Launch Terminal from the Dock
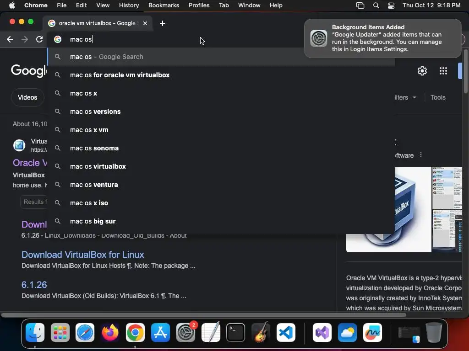The image size is (469, 351). (236, 332)
